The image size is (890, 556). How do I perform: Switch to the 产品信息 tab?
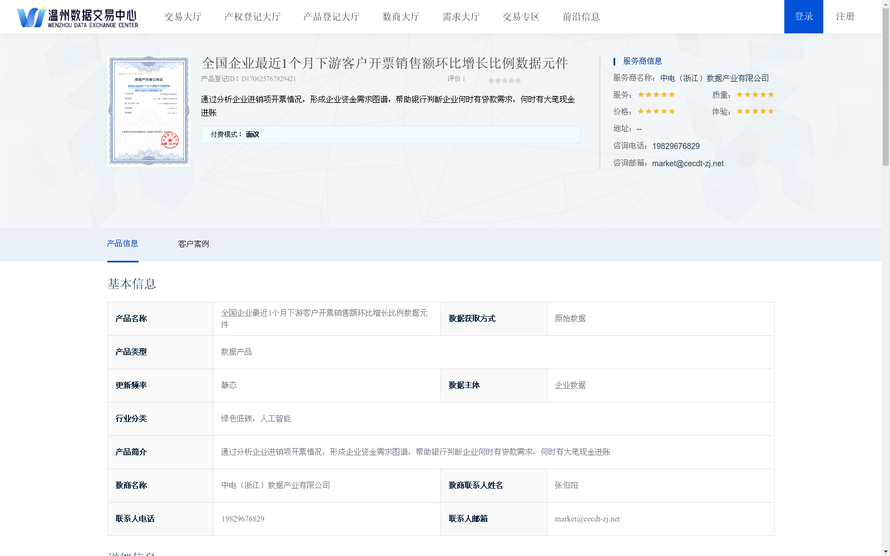click(122, 244)
